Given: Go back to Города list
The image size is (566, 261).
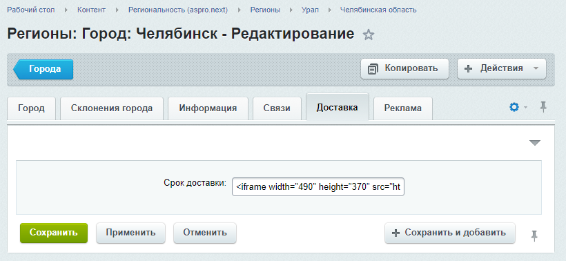Looking at the screenshot, I should click(x=43, y=69).
